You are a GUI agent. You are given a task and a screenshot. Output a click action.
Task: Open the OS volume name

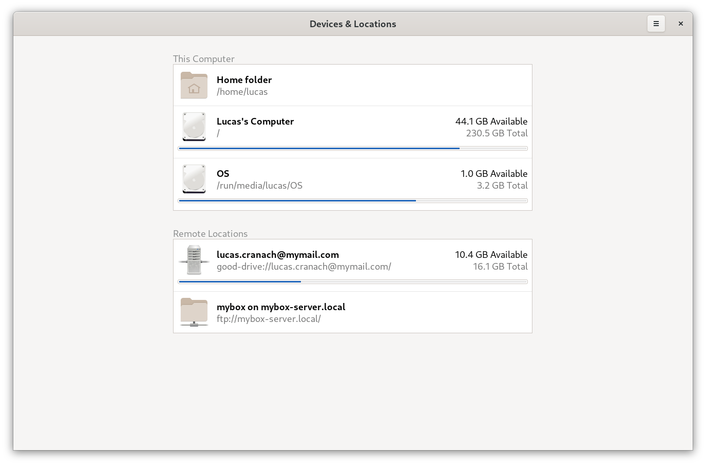pyautogui.click(x=223, y=174)
